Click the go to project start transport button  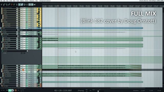tap(2, 90)
